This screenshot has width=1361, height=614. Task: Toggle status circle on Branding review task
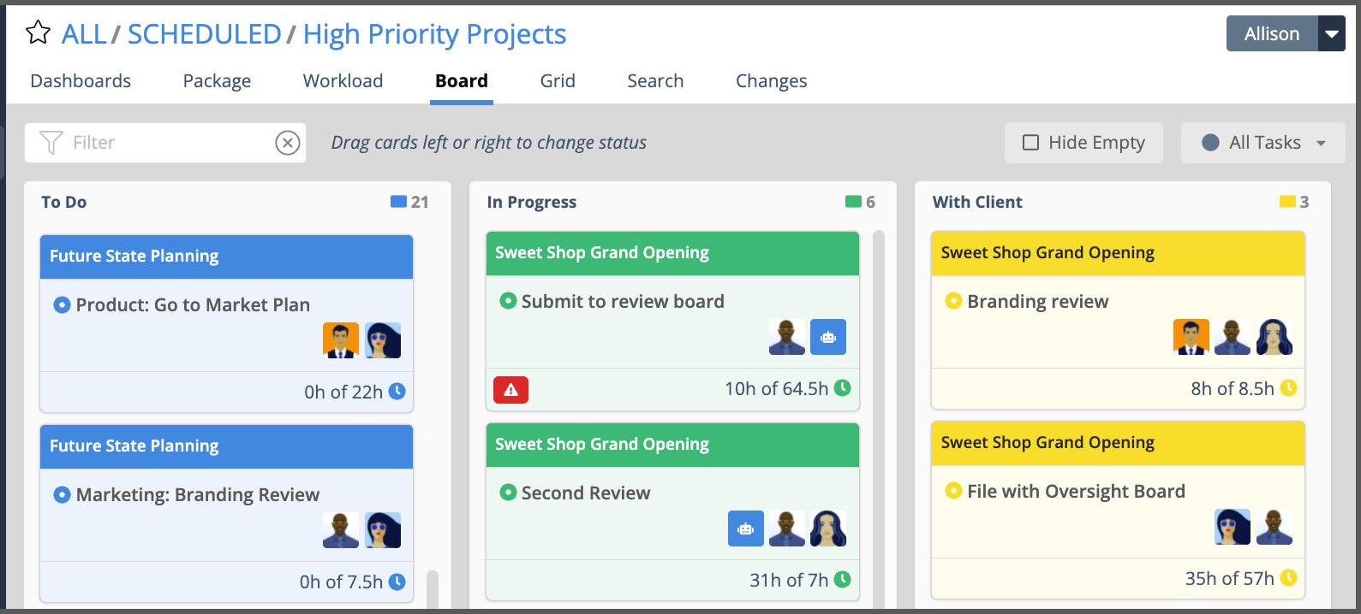[952, 301]
